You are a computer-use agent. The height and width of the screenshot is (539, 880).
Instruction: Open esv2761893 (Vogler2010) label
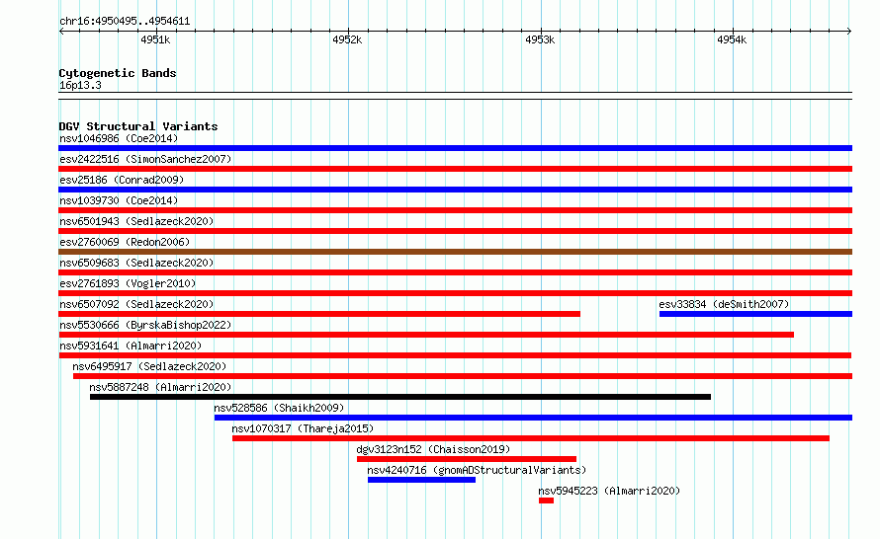128,283
